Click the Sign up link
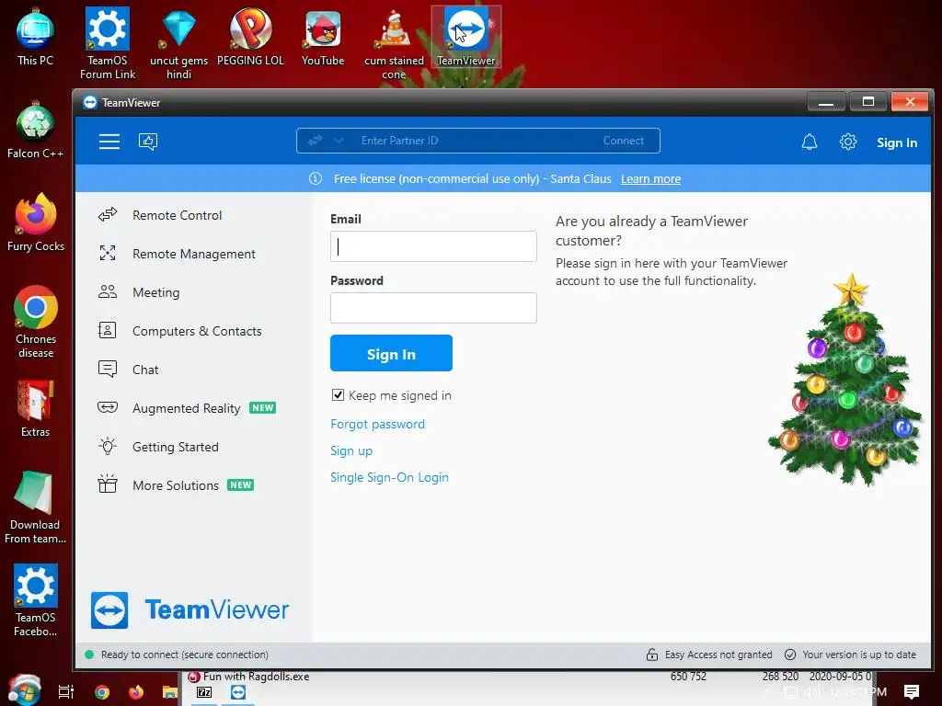 (351, 450)
